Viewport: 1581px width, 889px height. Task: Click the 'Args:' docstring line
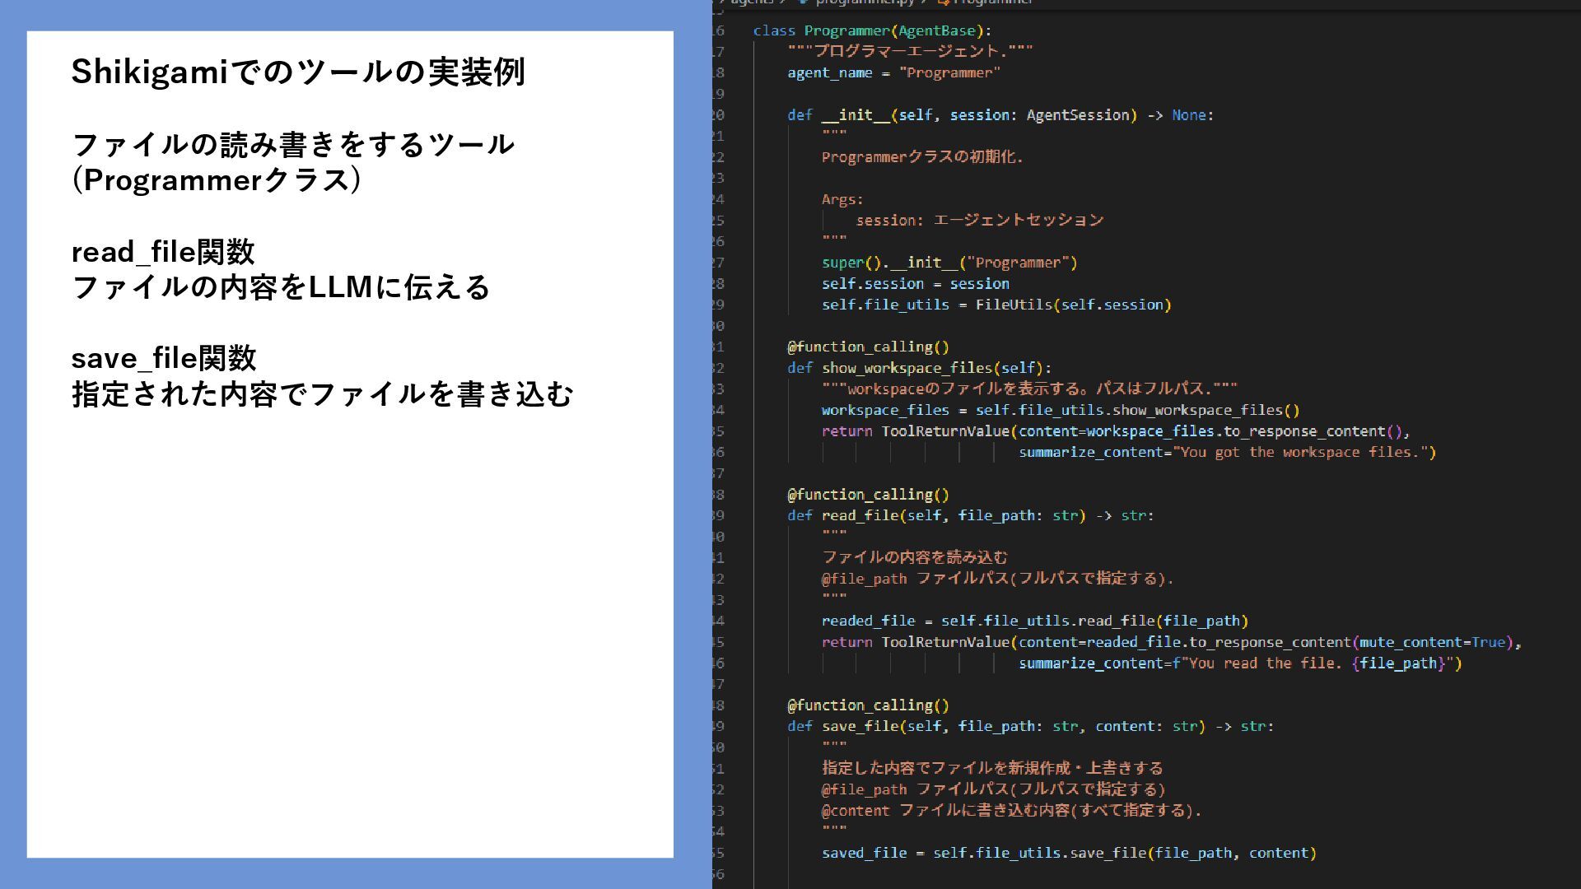click(842, 199)
